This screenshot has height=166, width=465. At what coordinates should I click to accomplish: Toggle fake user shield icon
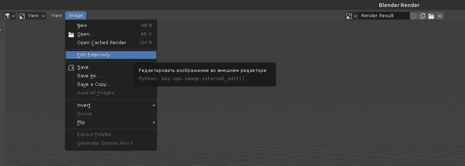(413, 16)
